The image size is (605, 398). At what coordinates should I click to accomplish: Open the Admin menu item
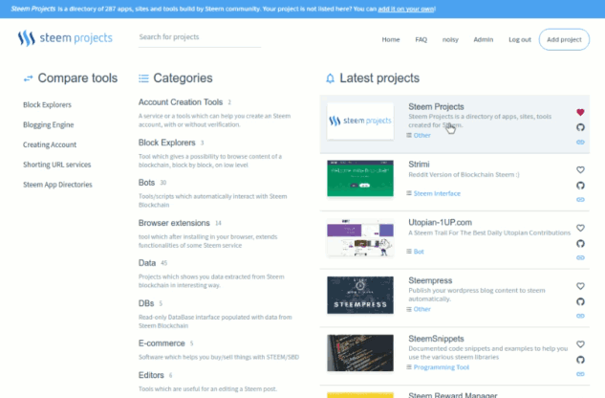click(x=483, y=39)
